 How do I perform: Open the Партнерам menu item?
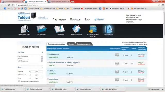coord(59,19)
